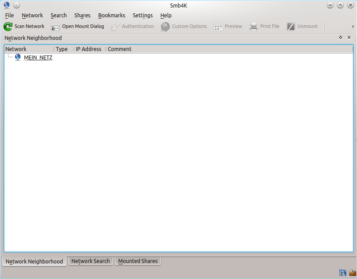Switch to the Network Search tab

90,261
